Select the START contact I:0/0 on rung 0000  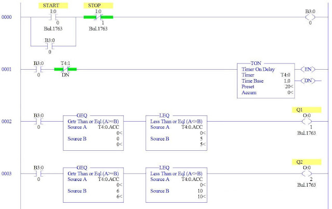click(x=53, y=17)
